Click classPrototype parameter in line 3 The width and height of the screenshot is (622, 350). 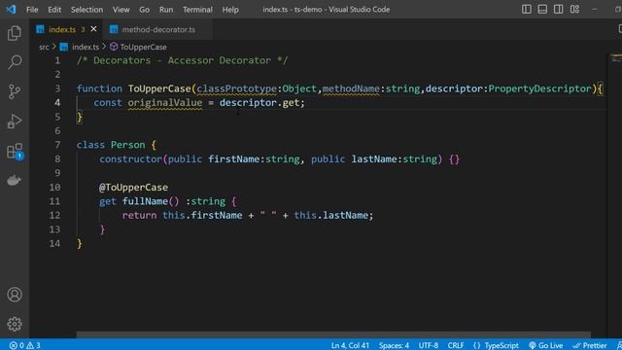[x=236, y=88]
